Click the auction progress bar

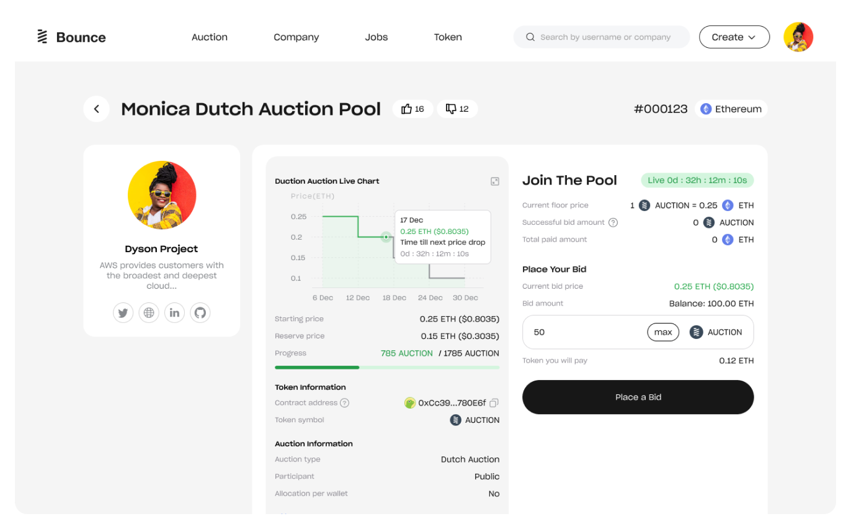click(387, 368)
